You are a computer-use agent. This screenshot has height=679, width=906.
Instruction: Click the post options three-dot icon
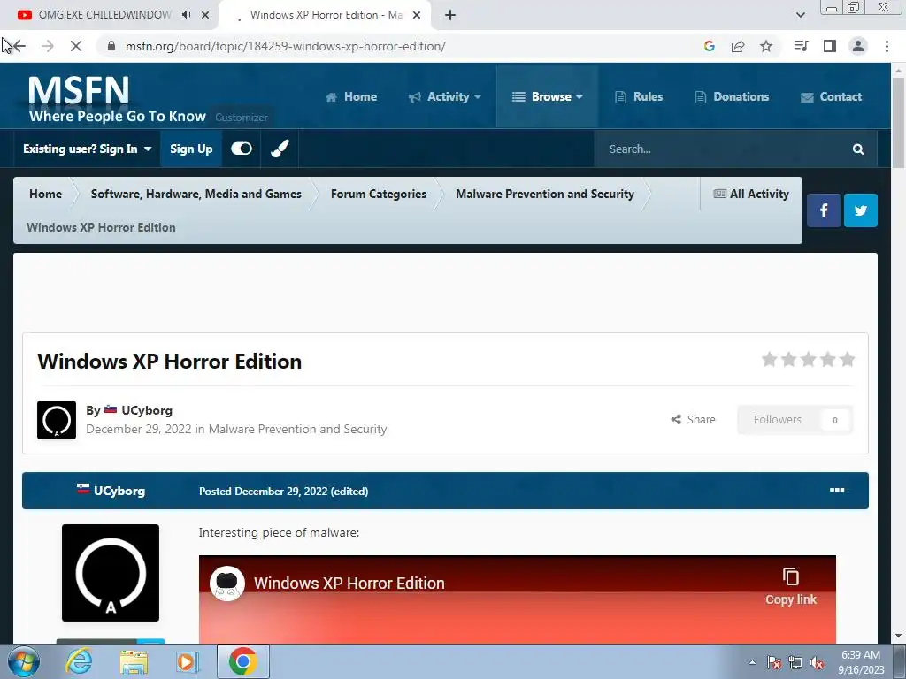coord(837,490)
